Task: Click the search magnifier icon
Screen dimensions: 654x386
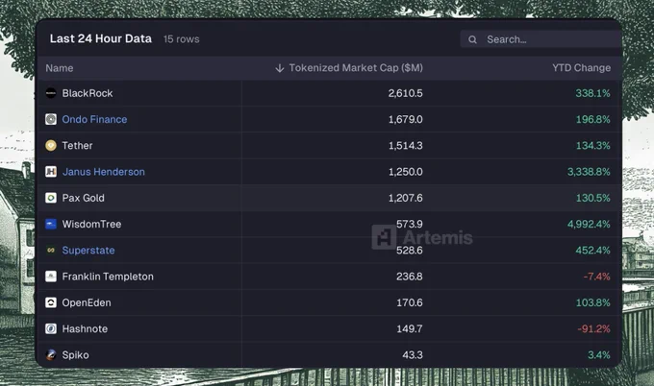Action: coord(472,39)
